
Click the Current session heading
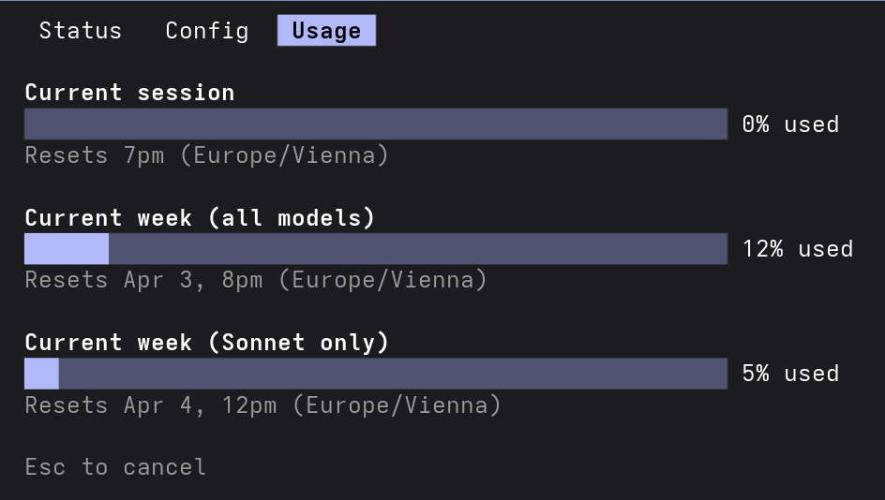129,93
